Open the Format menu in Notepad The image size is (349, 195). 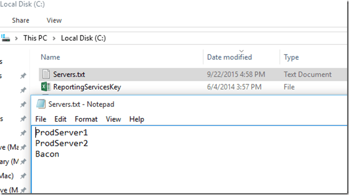click(x=86, y=119)
